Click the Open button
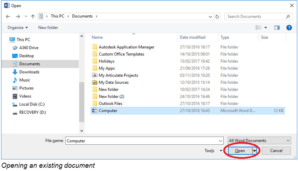This screenshot has height=171, width=298. pos(240,151)
